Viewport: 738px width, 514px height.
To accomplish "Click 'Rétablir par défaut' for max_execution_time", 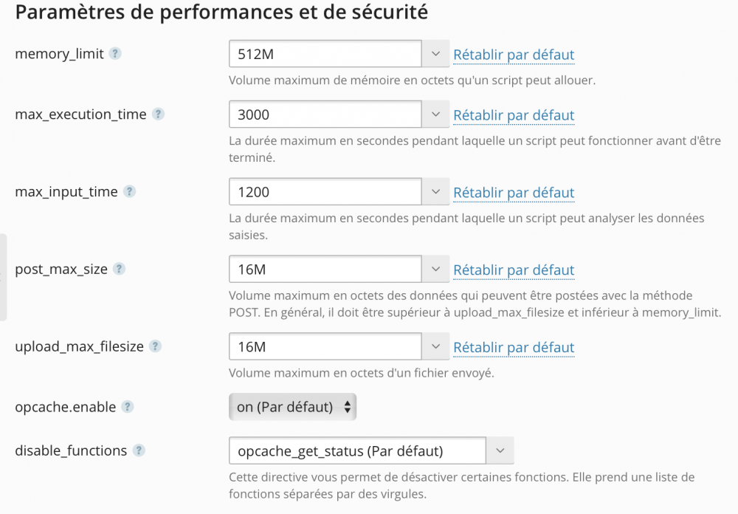I will tap(514, 115).
